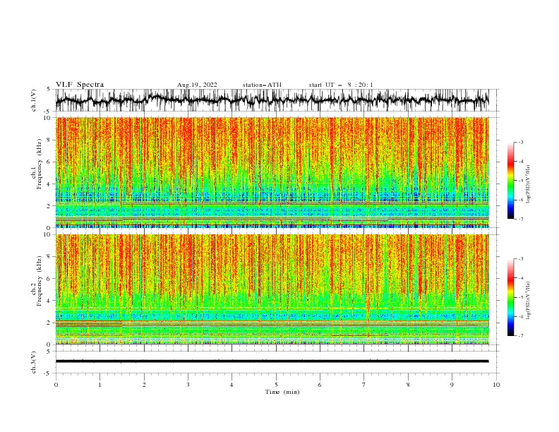Click the 0 tick on the Time axis

click(56, 385)
